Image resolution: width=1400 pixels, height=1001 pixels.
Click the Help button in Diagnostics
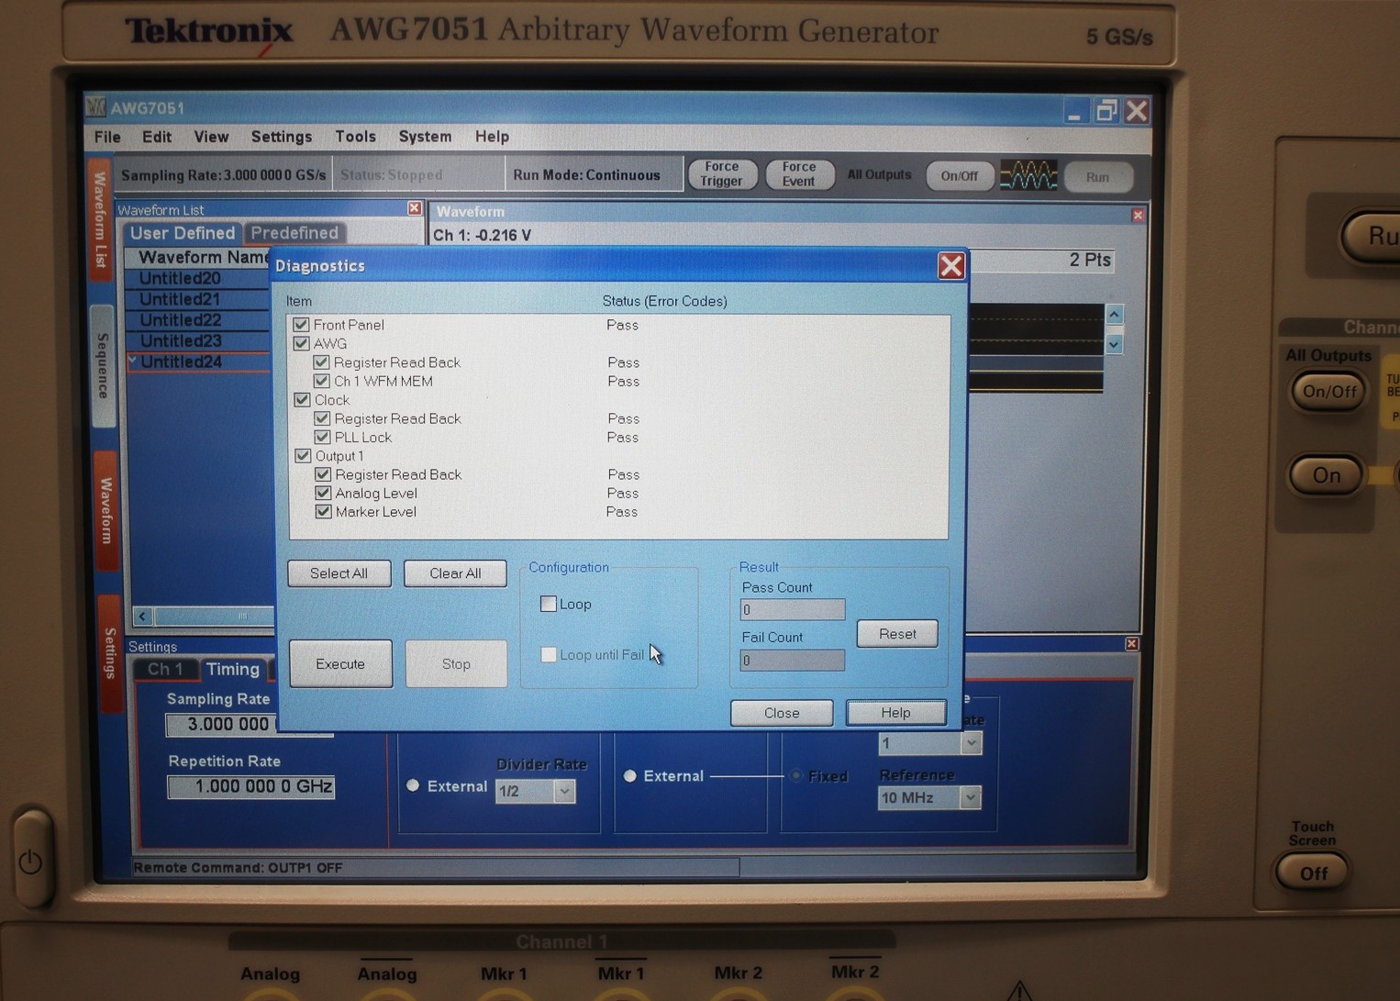pos(895,713)
